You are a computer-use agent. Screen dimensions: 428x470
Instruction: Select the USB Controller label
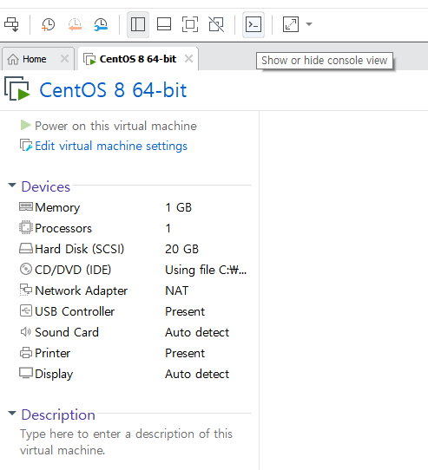coord(75,311)
